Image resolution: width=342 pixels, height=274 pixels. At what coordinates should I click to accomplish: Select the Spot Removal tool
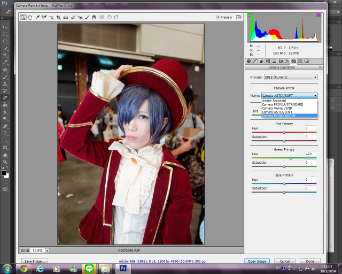(73, 17)
